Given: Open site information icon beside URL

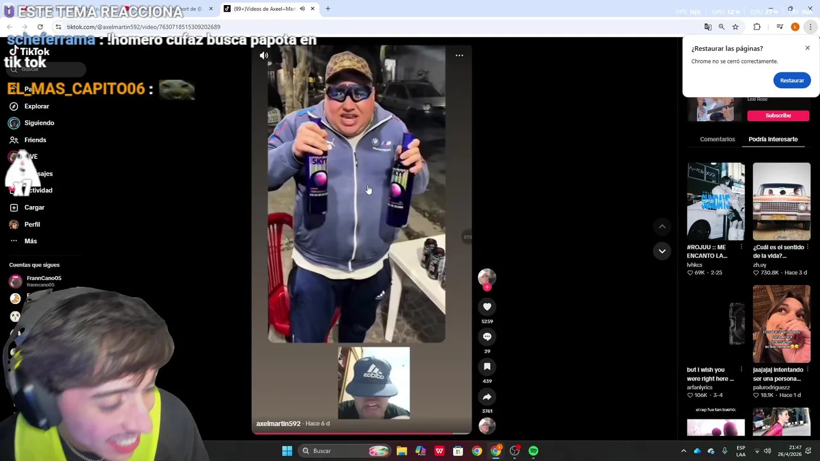Looking at the screenshot, I should 58,27.
